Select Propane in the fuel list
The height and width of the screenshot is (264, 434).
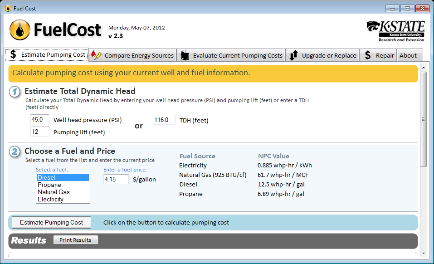(63, 185)
